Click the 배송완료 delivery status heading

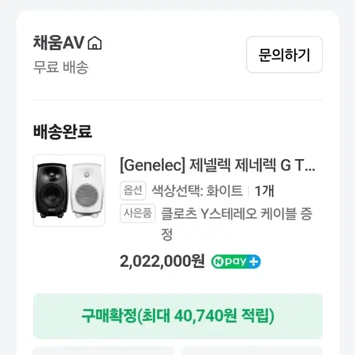pos(62,131)
